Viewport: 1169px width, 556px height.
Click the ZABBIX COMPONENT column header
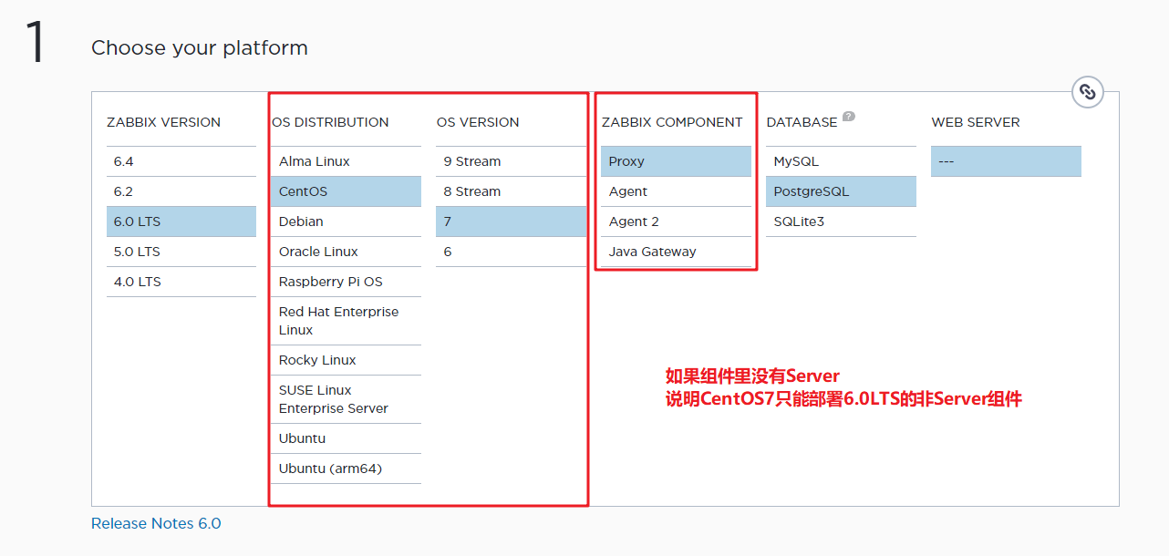[x=672, y=122]
